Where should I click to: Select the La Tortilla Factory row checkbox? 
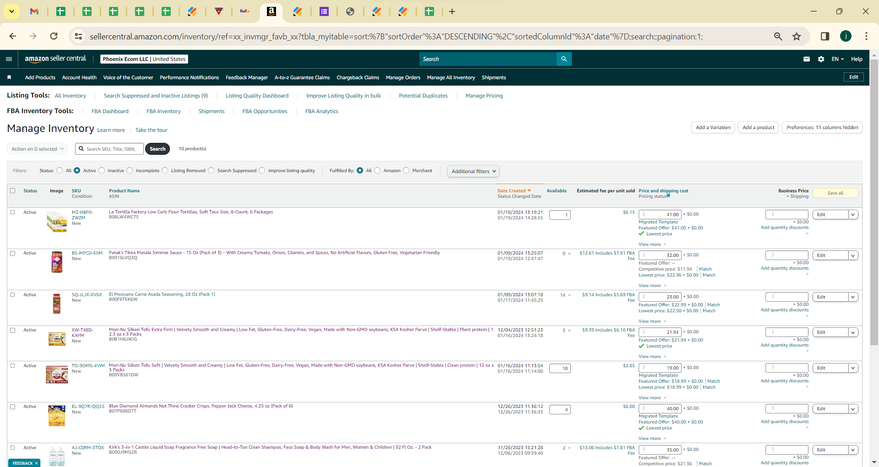[x=13, y=212]
